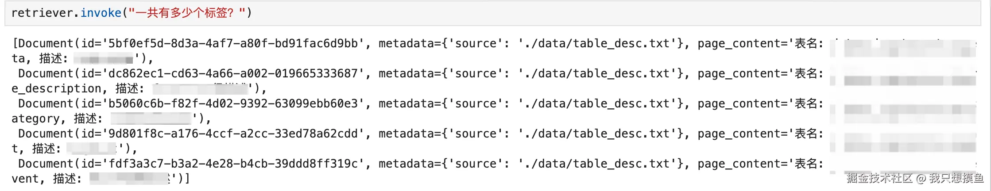Click the "vent" text on the last line
991x191 pixels.
pos(25,179)
